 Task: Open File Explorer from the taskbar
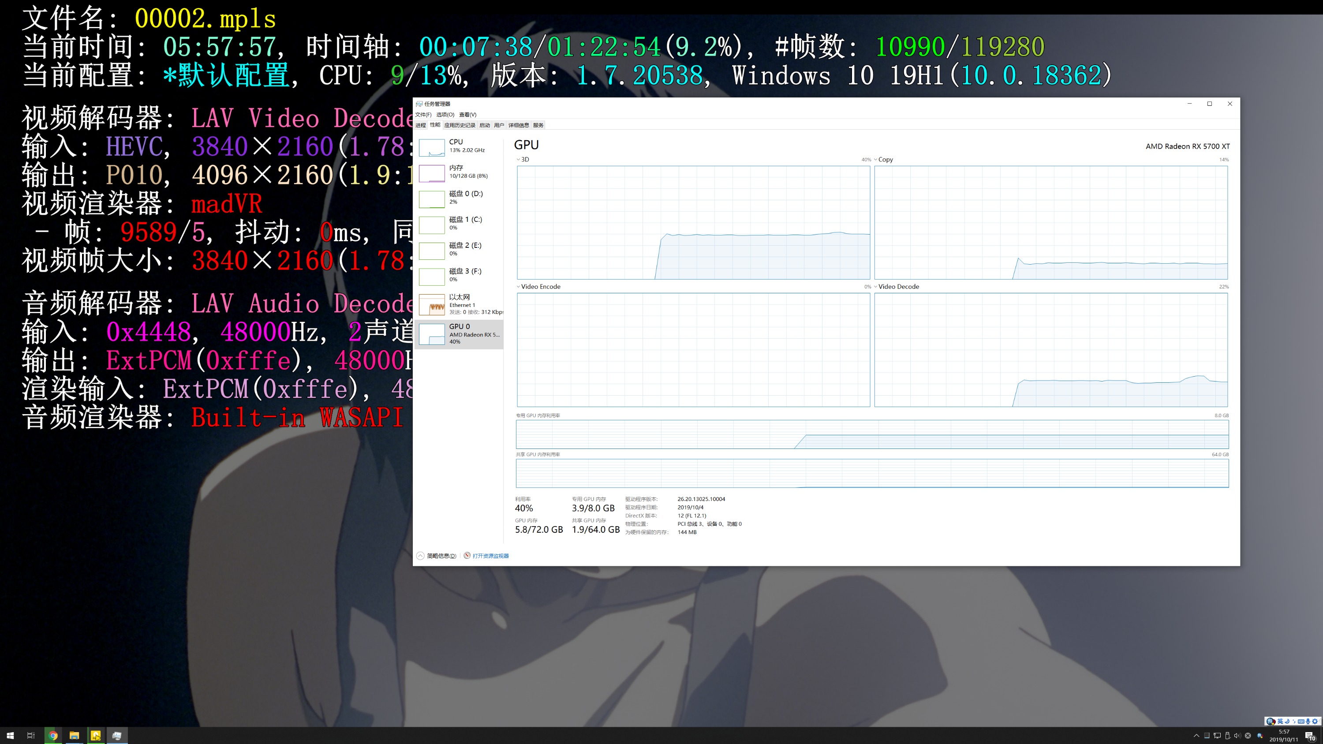[75, 735]
